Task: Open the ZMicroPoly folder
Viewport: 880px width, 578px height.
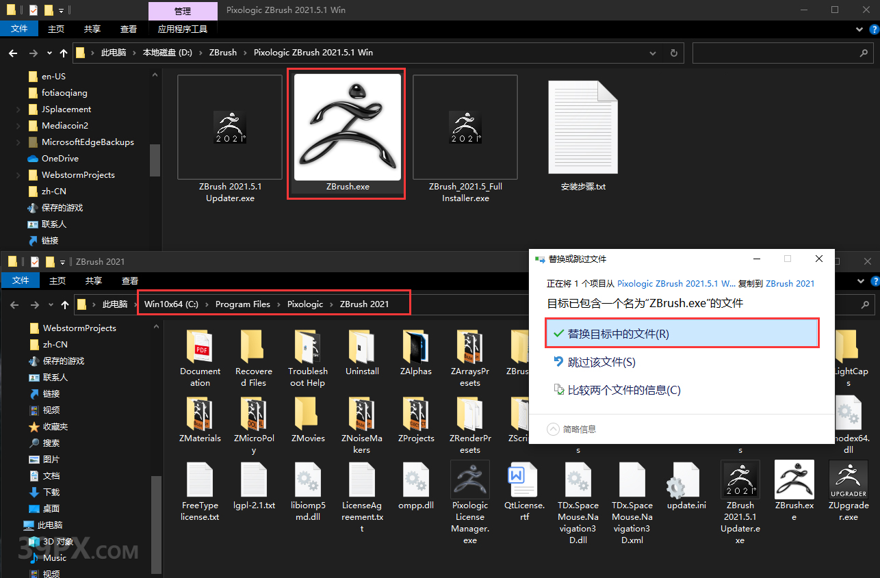Action: (254, 425)
